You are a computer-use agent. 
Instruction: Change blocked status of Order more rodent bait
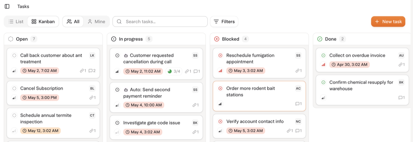coord(220,88)
